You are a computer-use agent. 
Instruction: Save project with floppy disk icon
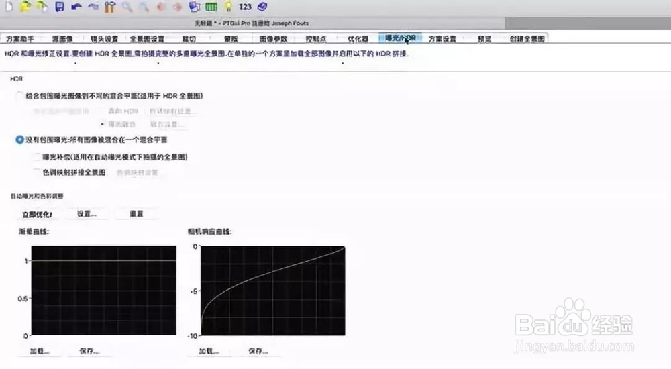click(x=60, y=7)
